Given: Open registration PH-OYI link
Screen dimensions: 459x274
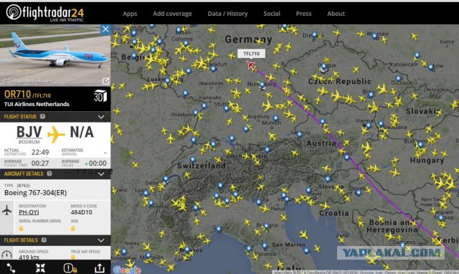Looking at the screenshot, I should (x=29, y=212).
